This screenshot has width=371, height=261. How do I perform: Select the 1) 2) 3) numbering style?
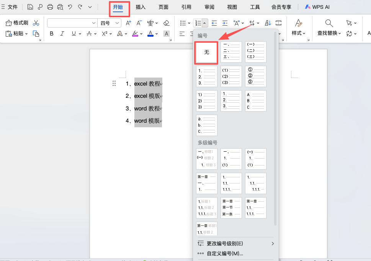coord(207,101)
